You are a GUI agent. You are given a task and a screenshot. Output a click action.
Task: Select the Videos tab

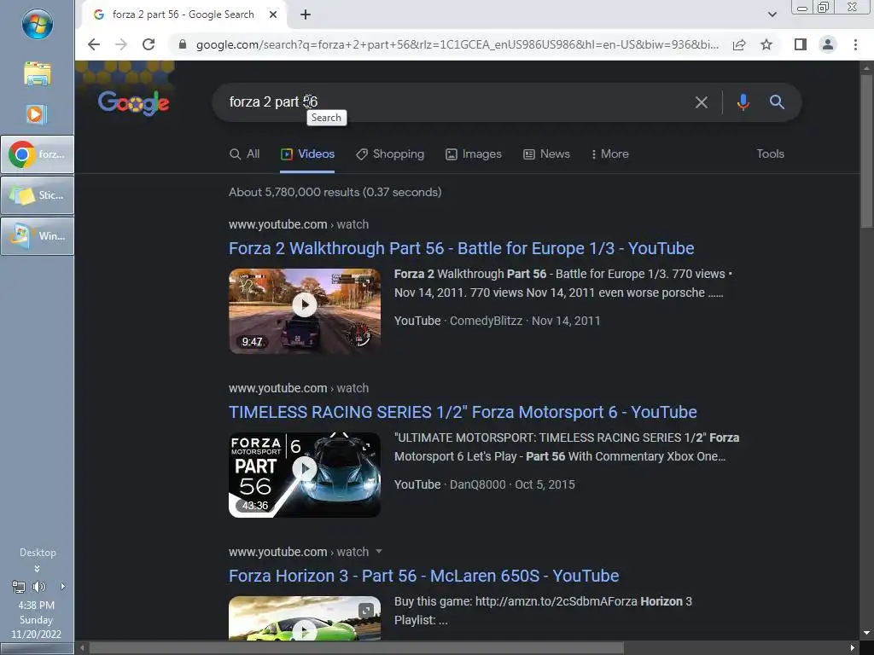click(x=307, y=154)
